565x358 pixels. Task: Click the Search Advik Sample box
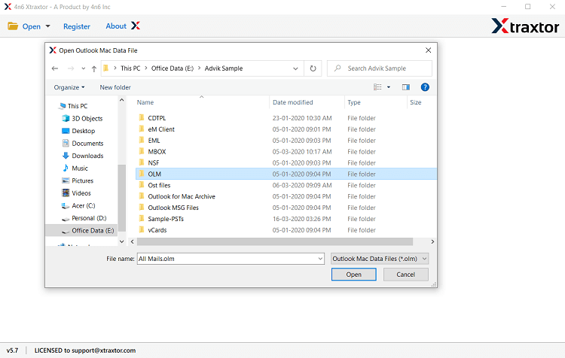tap(380, 68)
